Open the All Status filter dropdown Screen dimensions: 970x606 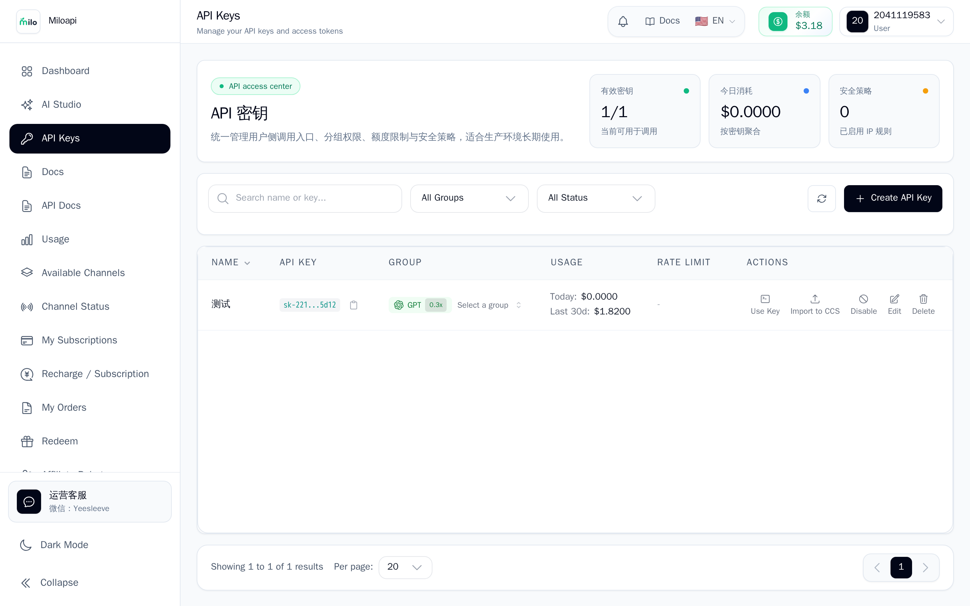[x=595, y=198]
